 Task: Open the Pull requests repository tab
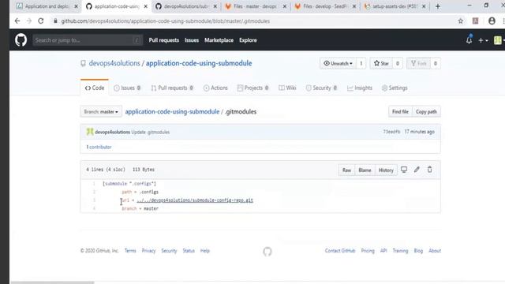click(x=172, y=88)
